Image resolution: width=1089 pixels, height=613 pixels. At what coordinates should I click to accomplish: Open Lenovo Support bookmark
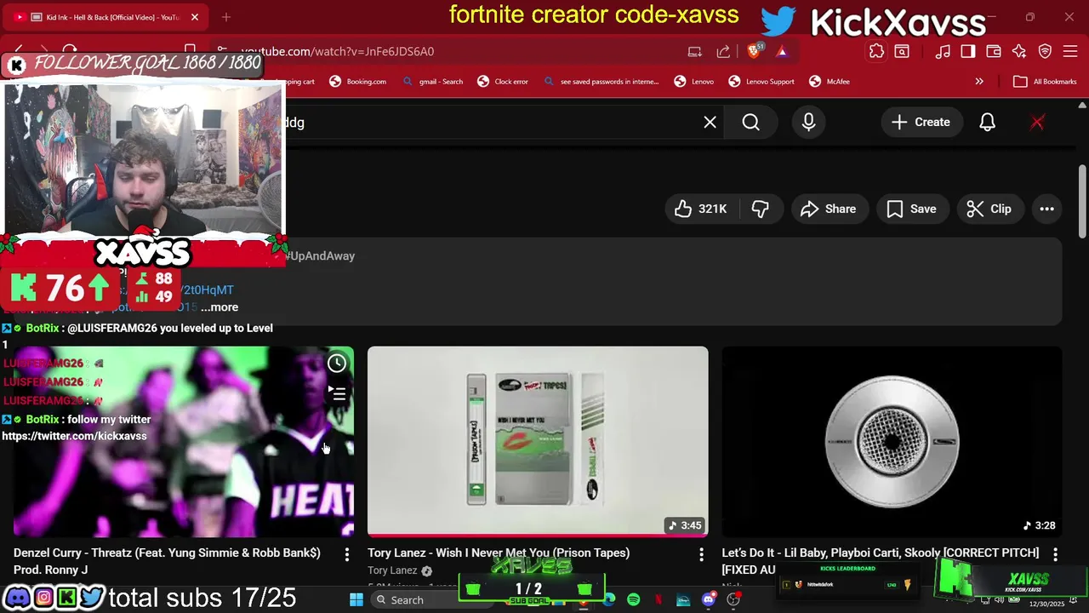(761, 82)
